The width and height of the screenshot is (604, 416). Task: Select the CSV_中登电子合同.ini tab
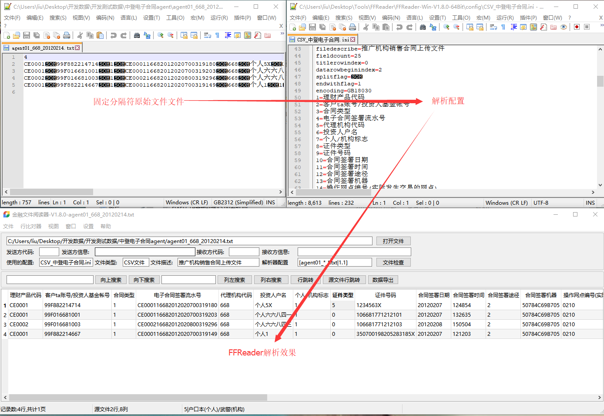coord(323,40)
